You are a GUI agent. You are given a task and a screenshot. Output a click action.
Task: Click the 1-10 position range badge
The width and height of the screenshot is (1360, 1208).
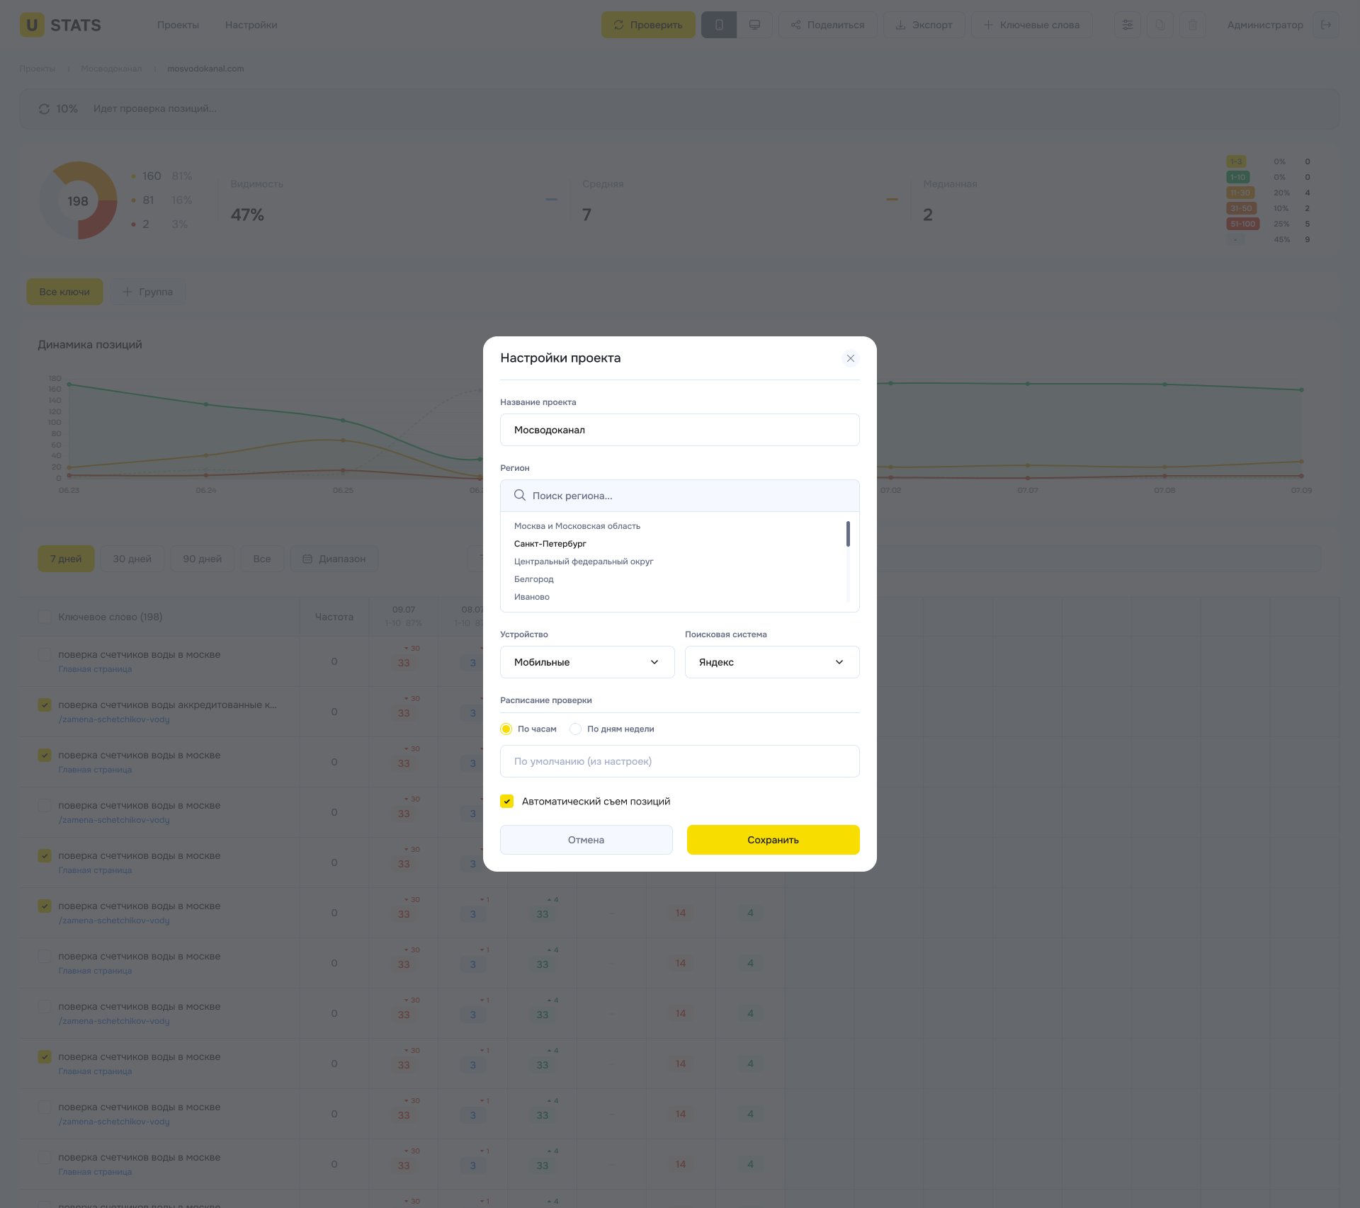point(1237,177)
